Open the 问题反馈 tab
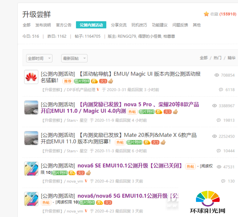 click(x=180, y=25)
